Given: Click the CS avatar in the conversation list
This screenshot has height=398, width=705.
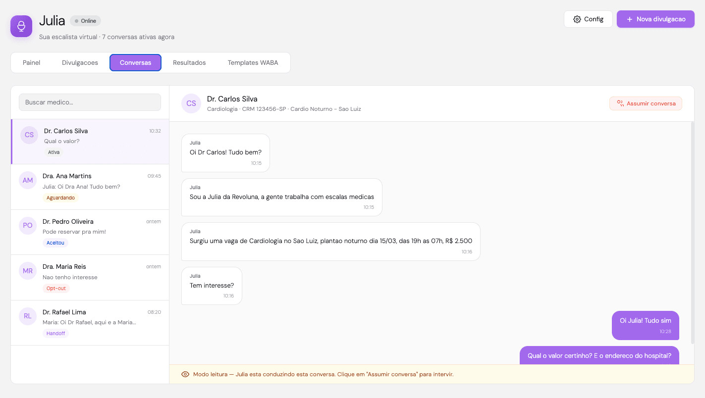Looking at the screenshot, I should point(29,135).
